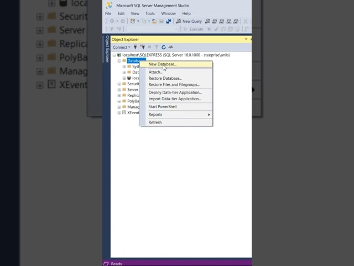Click the Display Estimated Execution Plan icon
This screenshot has width=354, height=266.
point(223,29)
